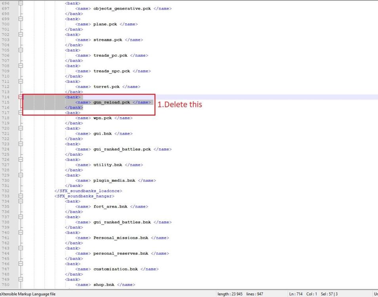Click the streams.pck entry
The width and height of the screenshot is (378, 297).
(108, 40)
